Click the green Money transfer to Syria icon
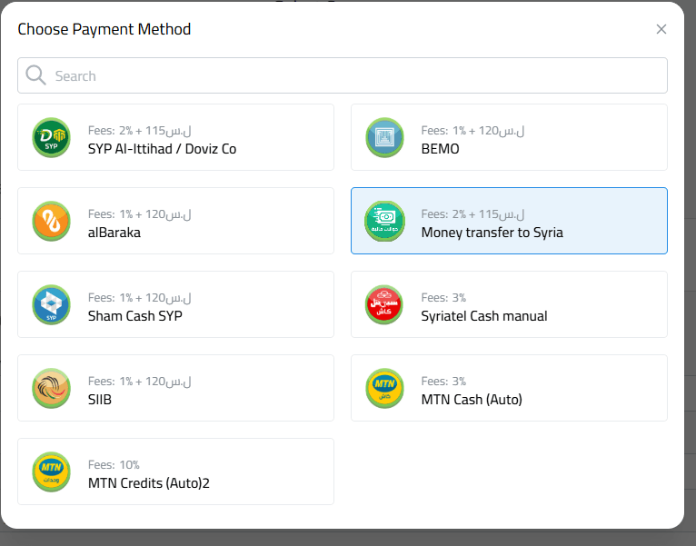Screen dimensions: 696x546 (x=385, y=221)
